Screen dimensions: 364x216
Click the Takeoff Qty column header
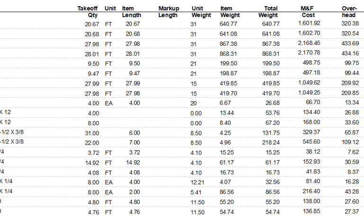[x=88, y=12]
